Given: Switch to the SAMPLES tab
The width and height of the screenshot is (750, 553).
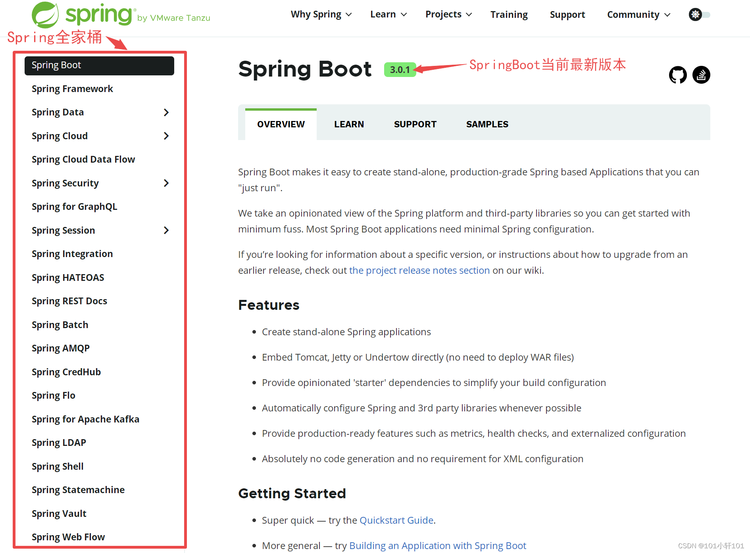Looking at the screenshot, I should pyautogui.click(x=487, y=124).
